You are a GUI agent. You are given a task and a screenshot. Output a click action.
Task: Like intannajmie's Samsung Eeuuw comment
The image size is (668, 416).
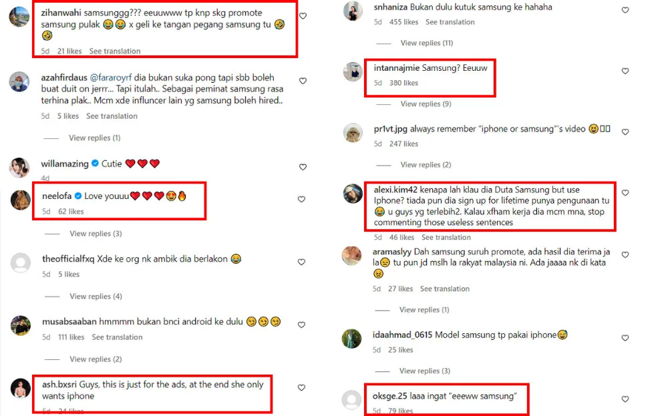[x=625, y=71]
